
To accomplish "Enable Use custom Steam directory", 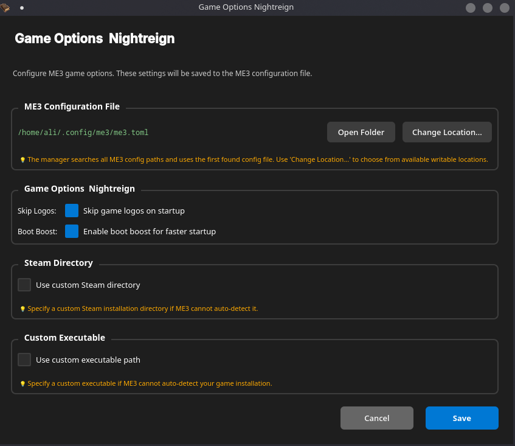I will point(24,285).
